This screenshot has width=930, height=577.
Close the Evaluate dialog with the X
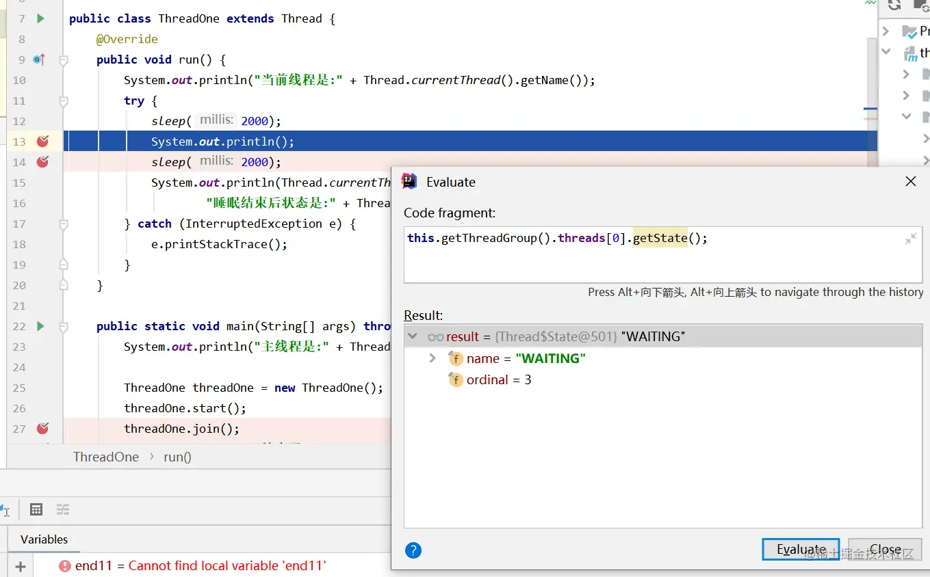(911, 182)
